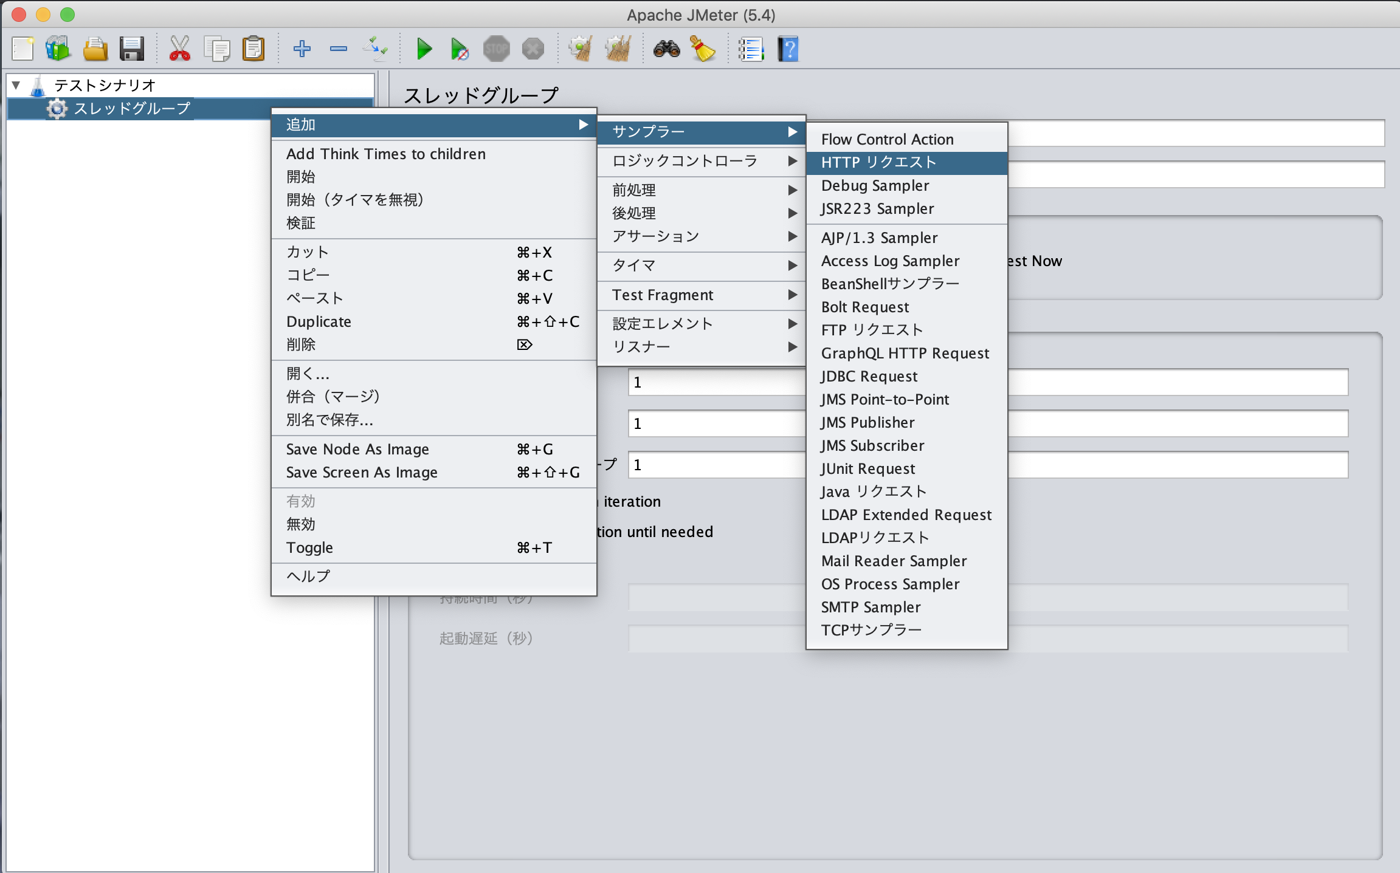This screenshot has height=873, width=1400.
Task: Click the Function helper list icon
Action: [751, 49]
